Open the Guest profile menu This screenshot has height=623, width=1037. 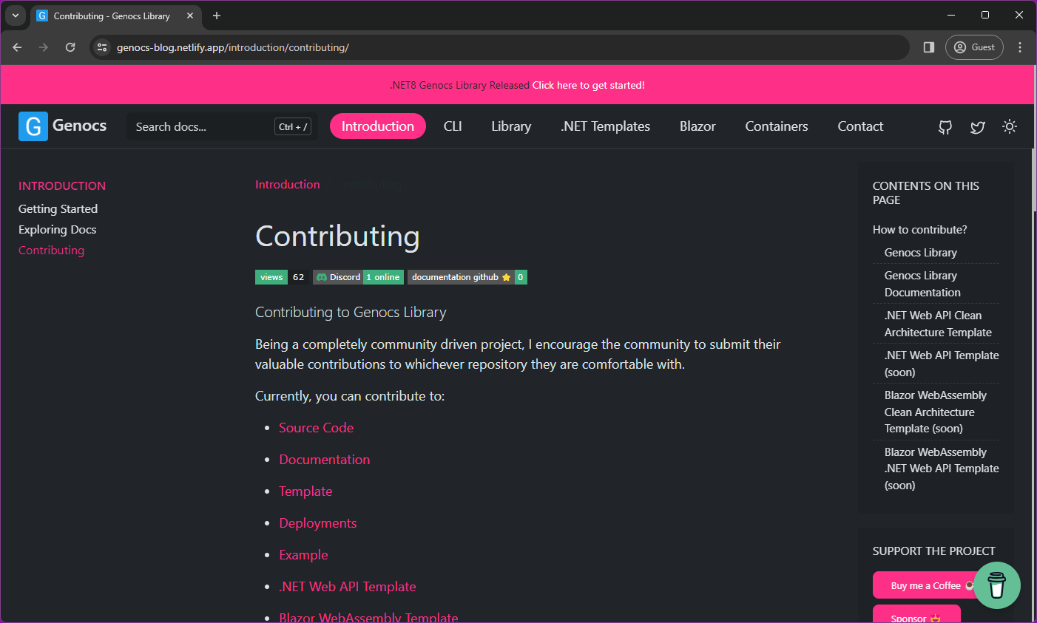[x=974, y=47]
